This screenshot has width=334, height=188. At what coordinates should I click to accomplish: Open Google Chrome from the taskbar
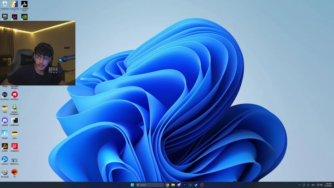pyautogui.click(x=167, y=185)
